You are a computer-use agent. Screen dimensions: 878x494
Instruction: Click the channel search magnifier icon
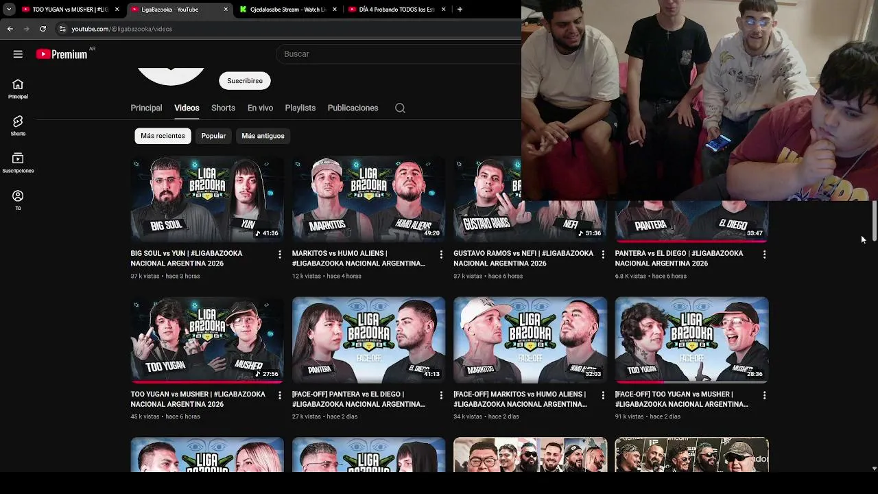[400, 108]
